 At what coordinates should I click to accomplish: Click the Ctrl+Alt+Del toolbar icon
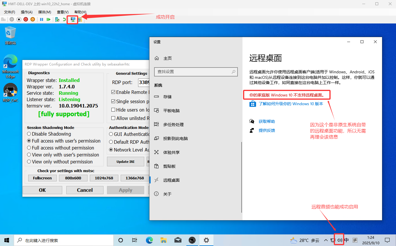[x=3, y=19]
